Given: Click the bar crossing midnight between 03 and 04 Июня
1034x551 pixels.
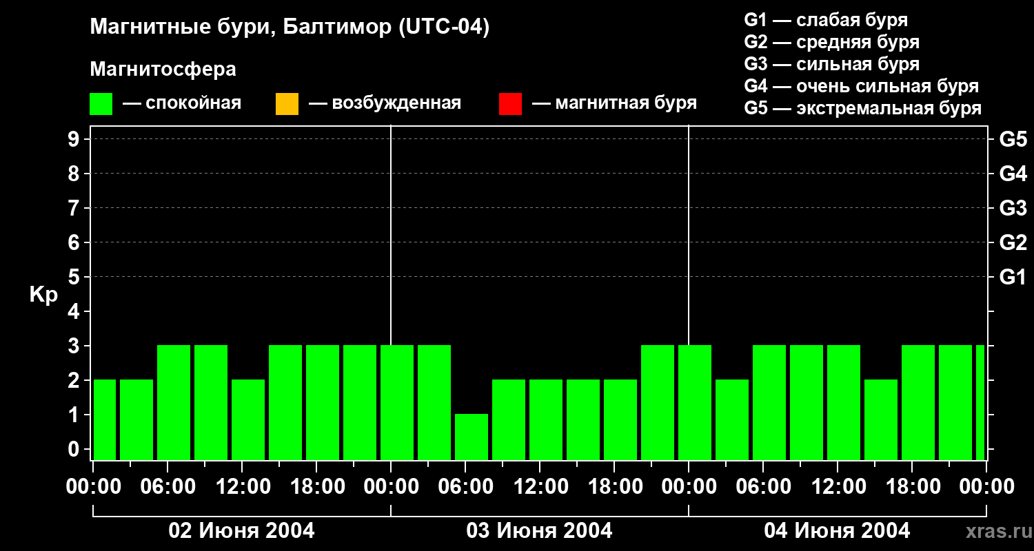Looking at the screenshot, I should (x=695, y=403).
